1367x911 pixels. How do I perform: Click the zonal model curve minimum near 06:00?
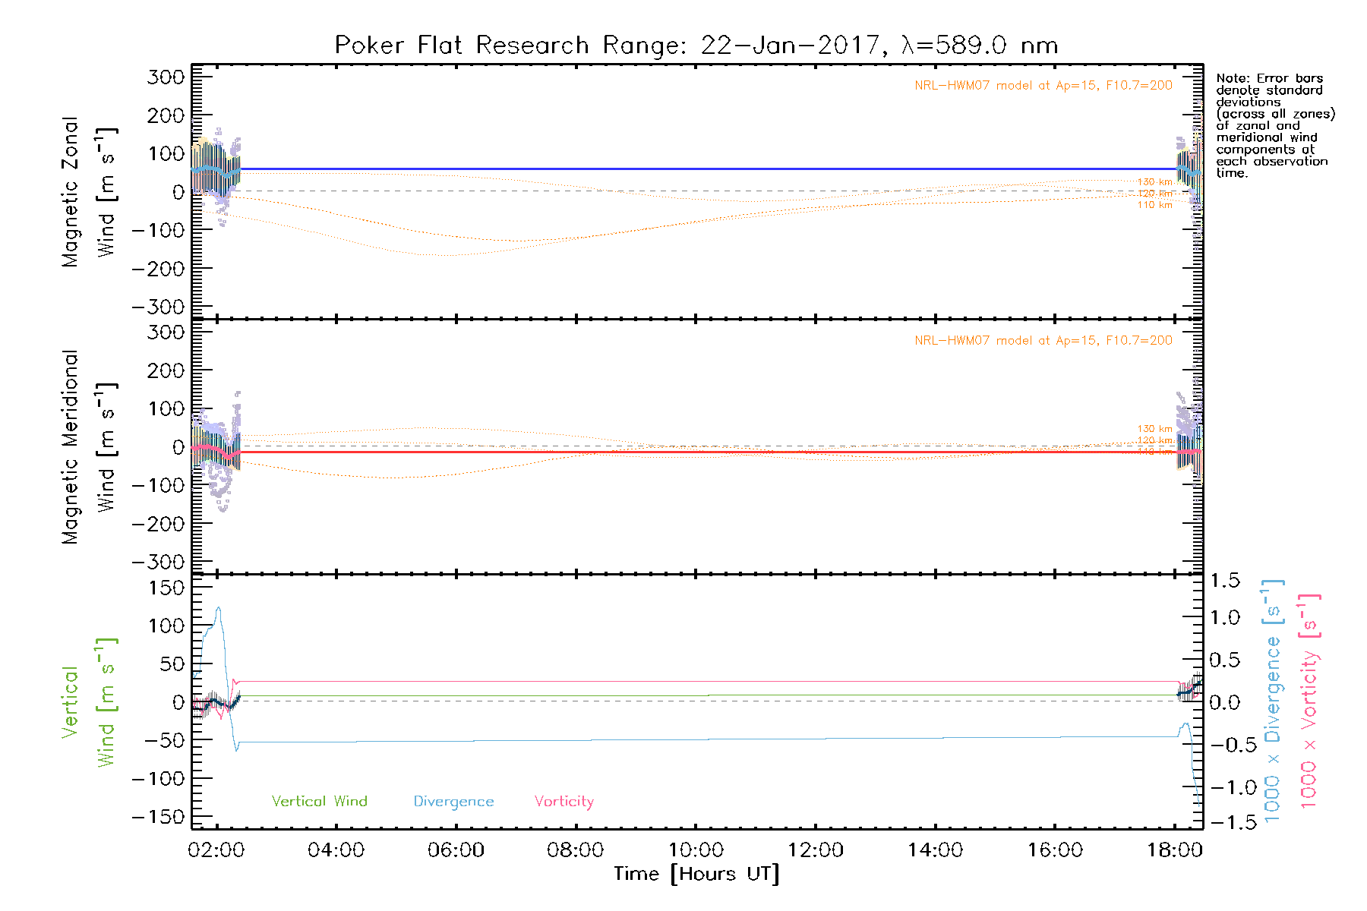(x=448, y=256)
